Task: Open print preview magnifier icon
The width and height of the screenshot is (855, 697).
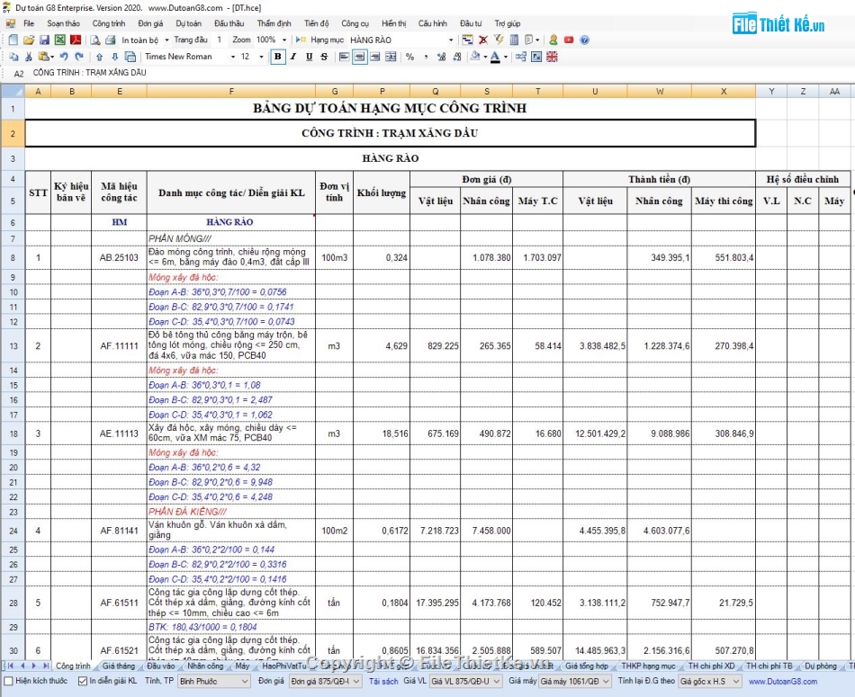Action: coord(94,40)
